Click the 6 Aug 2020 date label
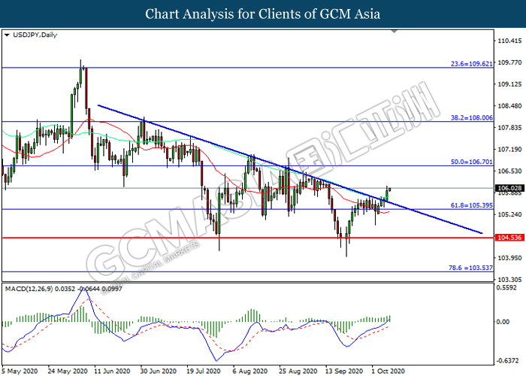 pyautogui.click(x=250, y=371)
